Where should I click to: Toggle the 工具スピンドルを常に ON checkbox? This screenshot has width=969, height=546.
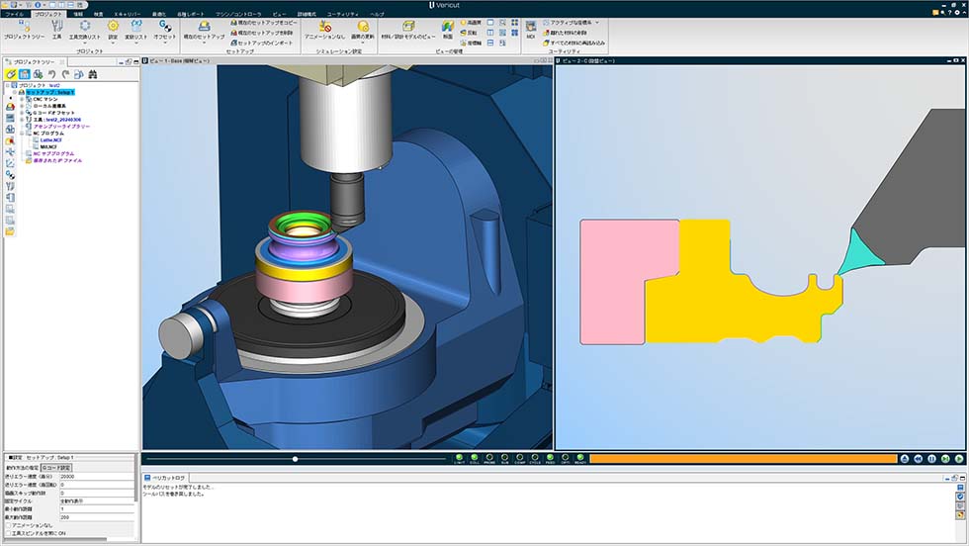click(9, 535)
